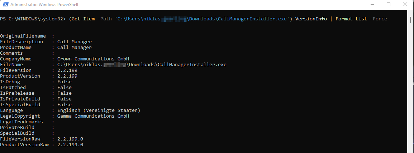Click the 'Crown Communications GmbH' company name
Screen dimensions: 414x153
coord(93,59)
